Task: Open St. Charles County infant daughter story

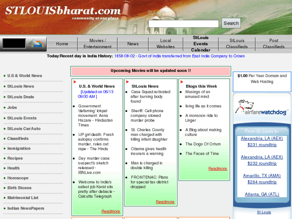Action: (x=149, y=135)
